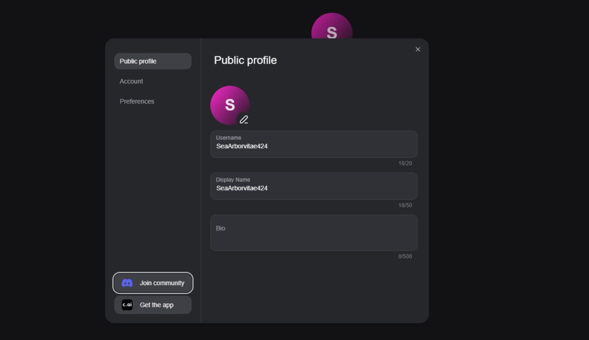Click into the Bio text area

click(x=313, y=233)
